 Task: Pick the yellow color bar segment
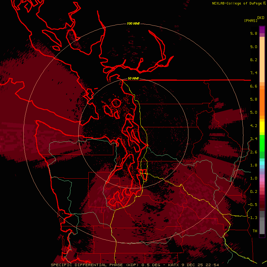262,127
